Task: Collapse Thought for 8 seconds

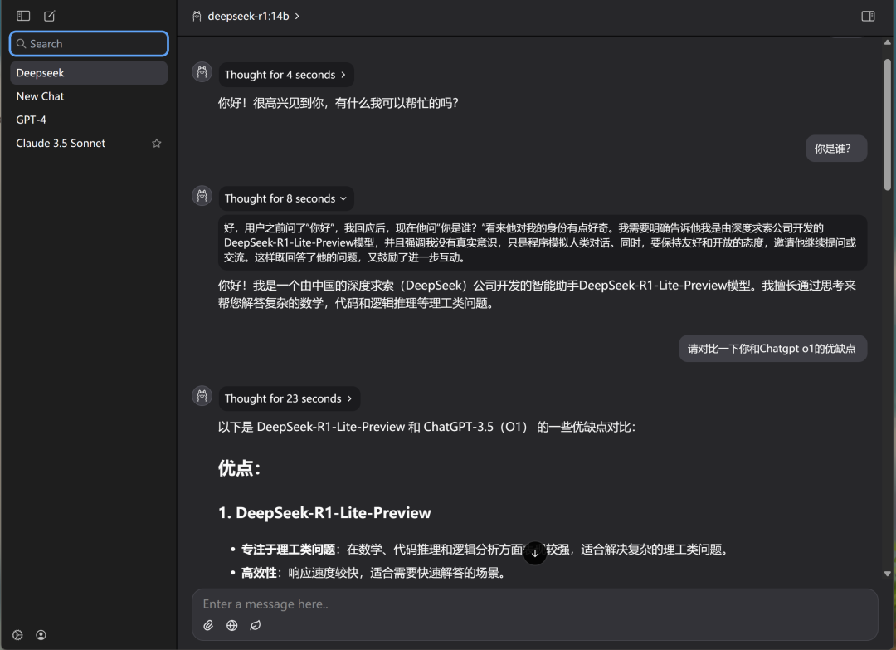Action: click(x=285, y=198)
